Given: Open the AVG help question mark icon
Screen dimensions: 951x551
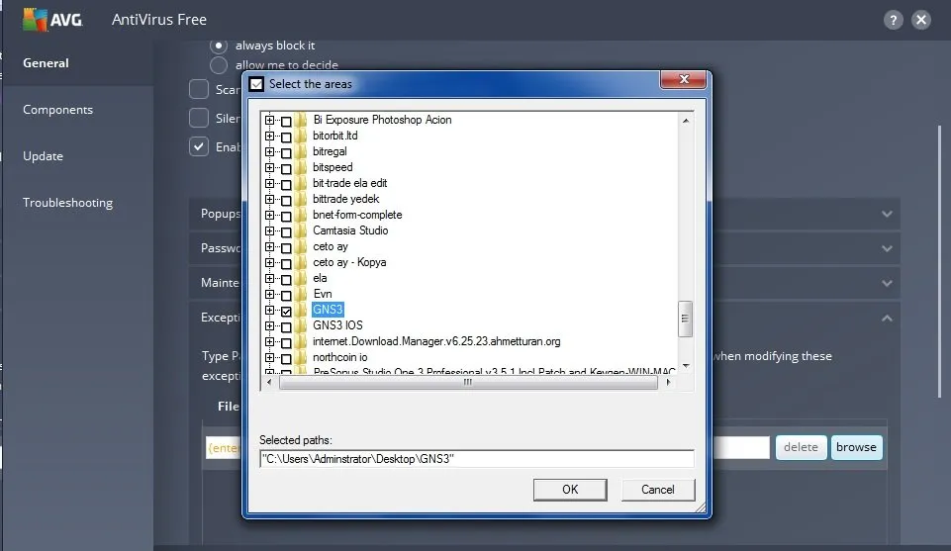Looking at the screenshot, I should pyautogui.click(x=893, y=20).
